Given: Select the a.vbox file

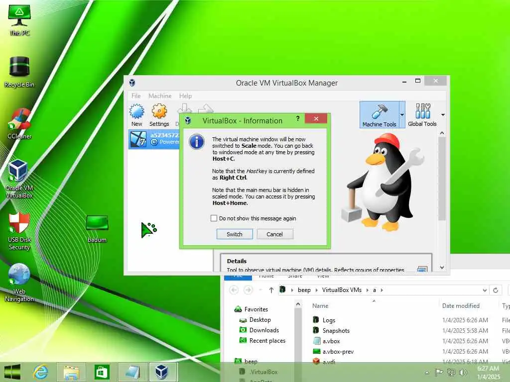Looking at the screenshot, I should coord(326,341).
